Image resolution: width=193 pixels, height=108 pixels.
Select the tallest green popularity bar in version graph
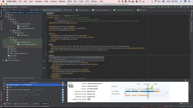click(152, 87)
